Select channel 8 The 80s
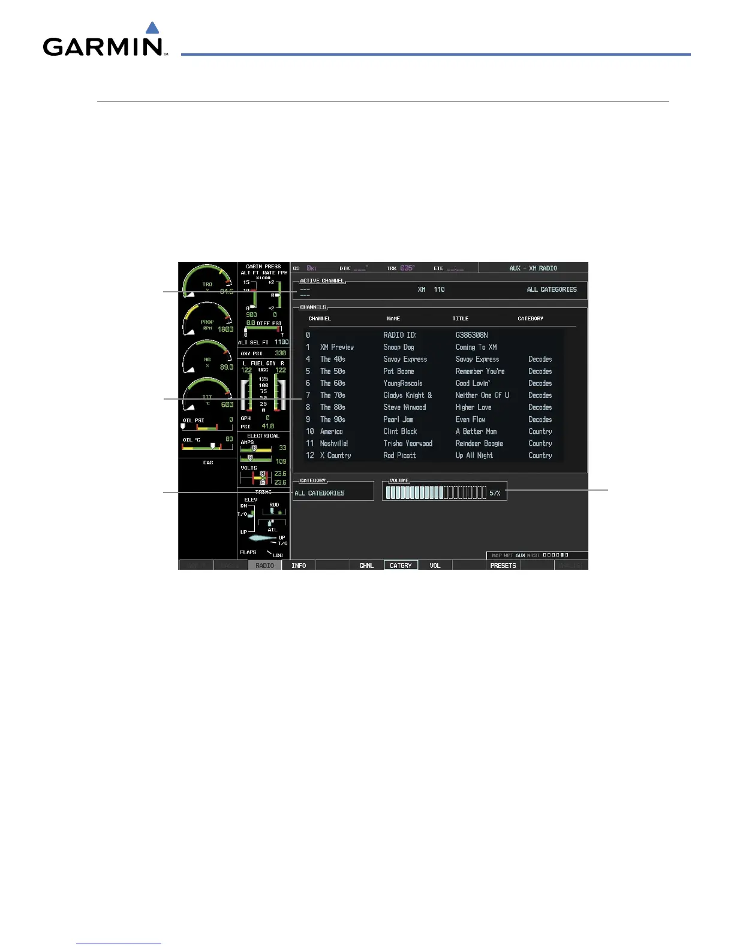The image size is (734, 949). pos(435,407)
